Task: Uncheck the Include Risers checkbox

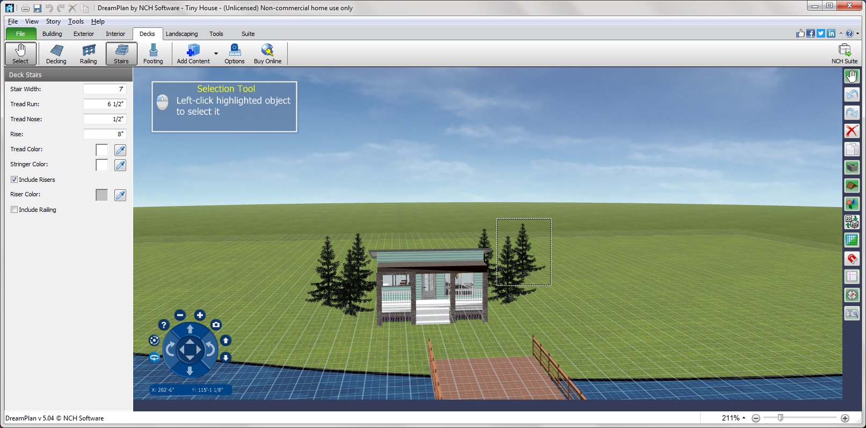Action: tap(14, 180)
